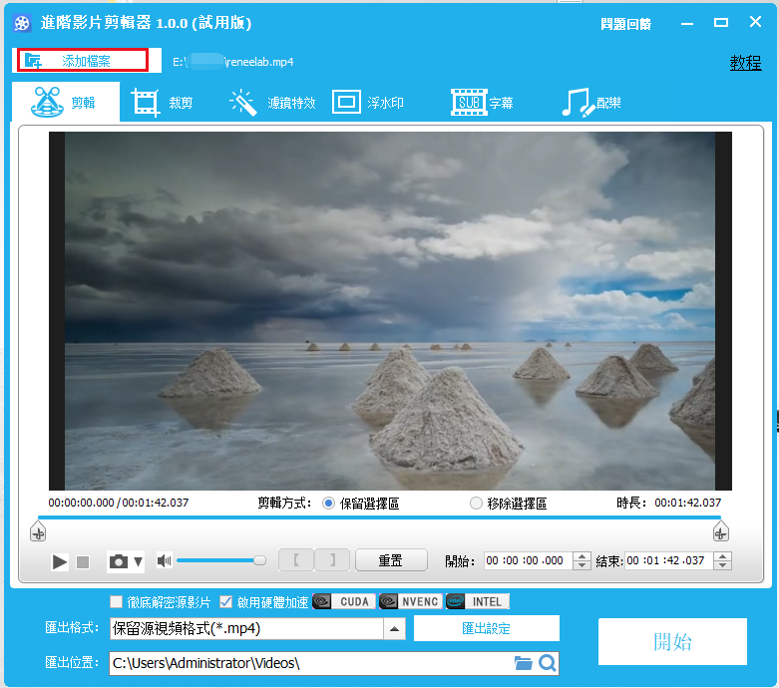
Task: Select 移除選擇區 remove selection radio
Action: (x=476, y=504)
